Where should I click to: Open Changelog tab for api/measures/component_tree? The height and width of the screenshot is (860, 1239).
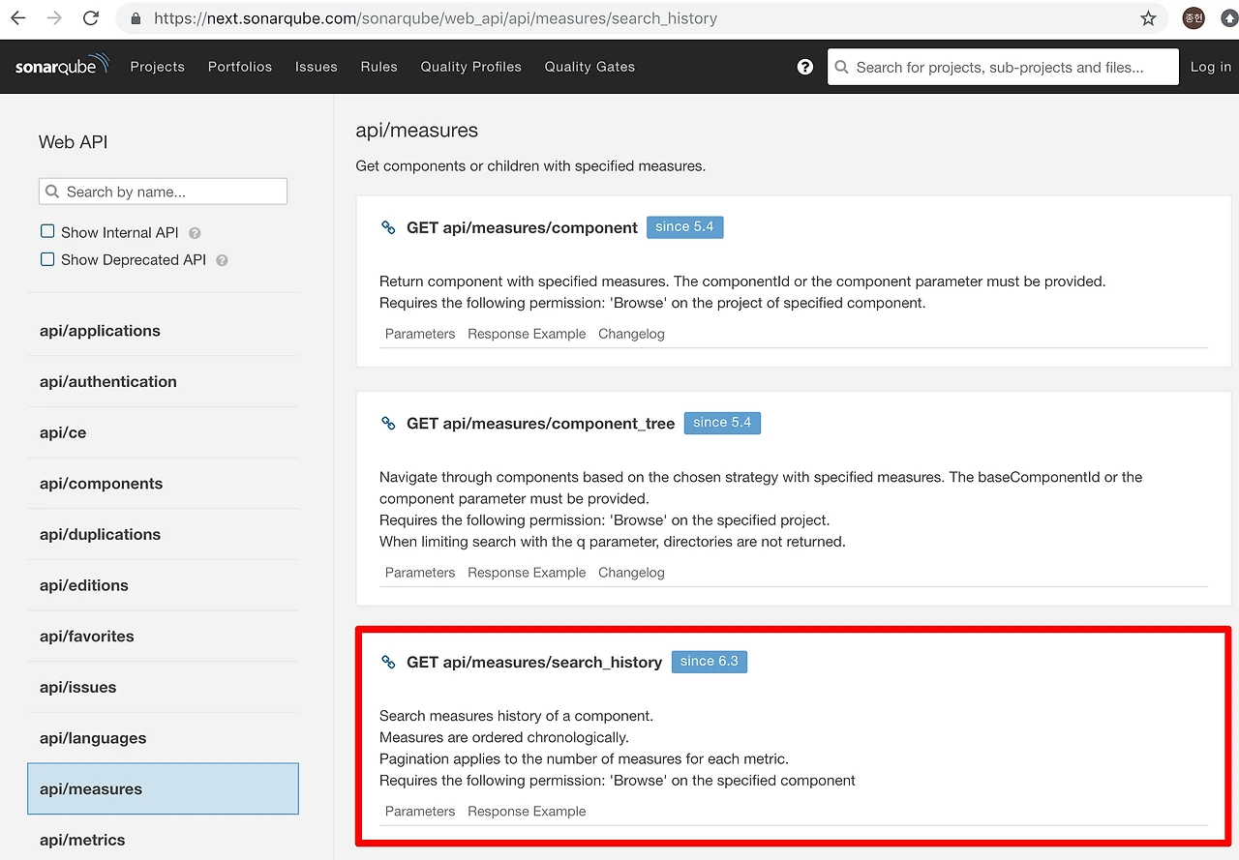coord(631,573)
